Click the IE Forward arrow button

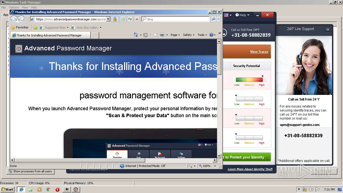click(21, 19)
